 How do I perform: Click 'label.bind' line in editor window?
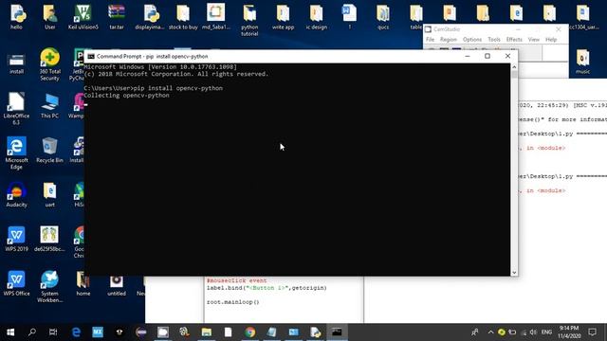point(267,288)
